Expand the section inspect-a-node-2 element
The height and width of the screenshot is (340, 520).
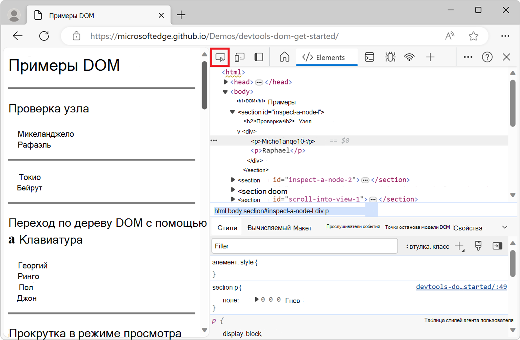click(233, 180)
